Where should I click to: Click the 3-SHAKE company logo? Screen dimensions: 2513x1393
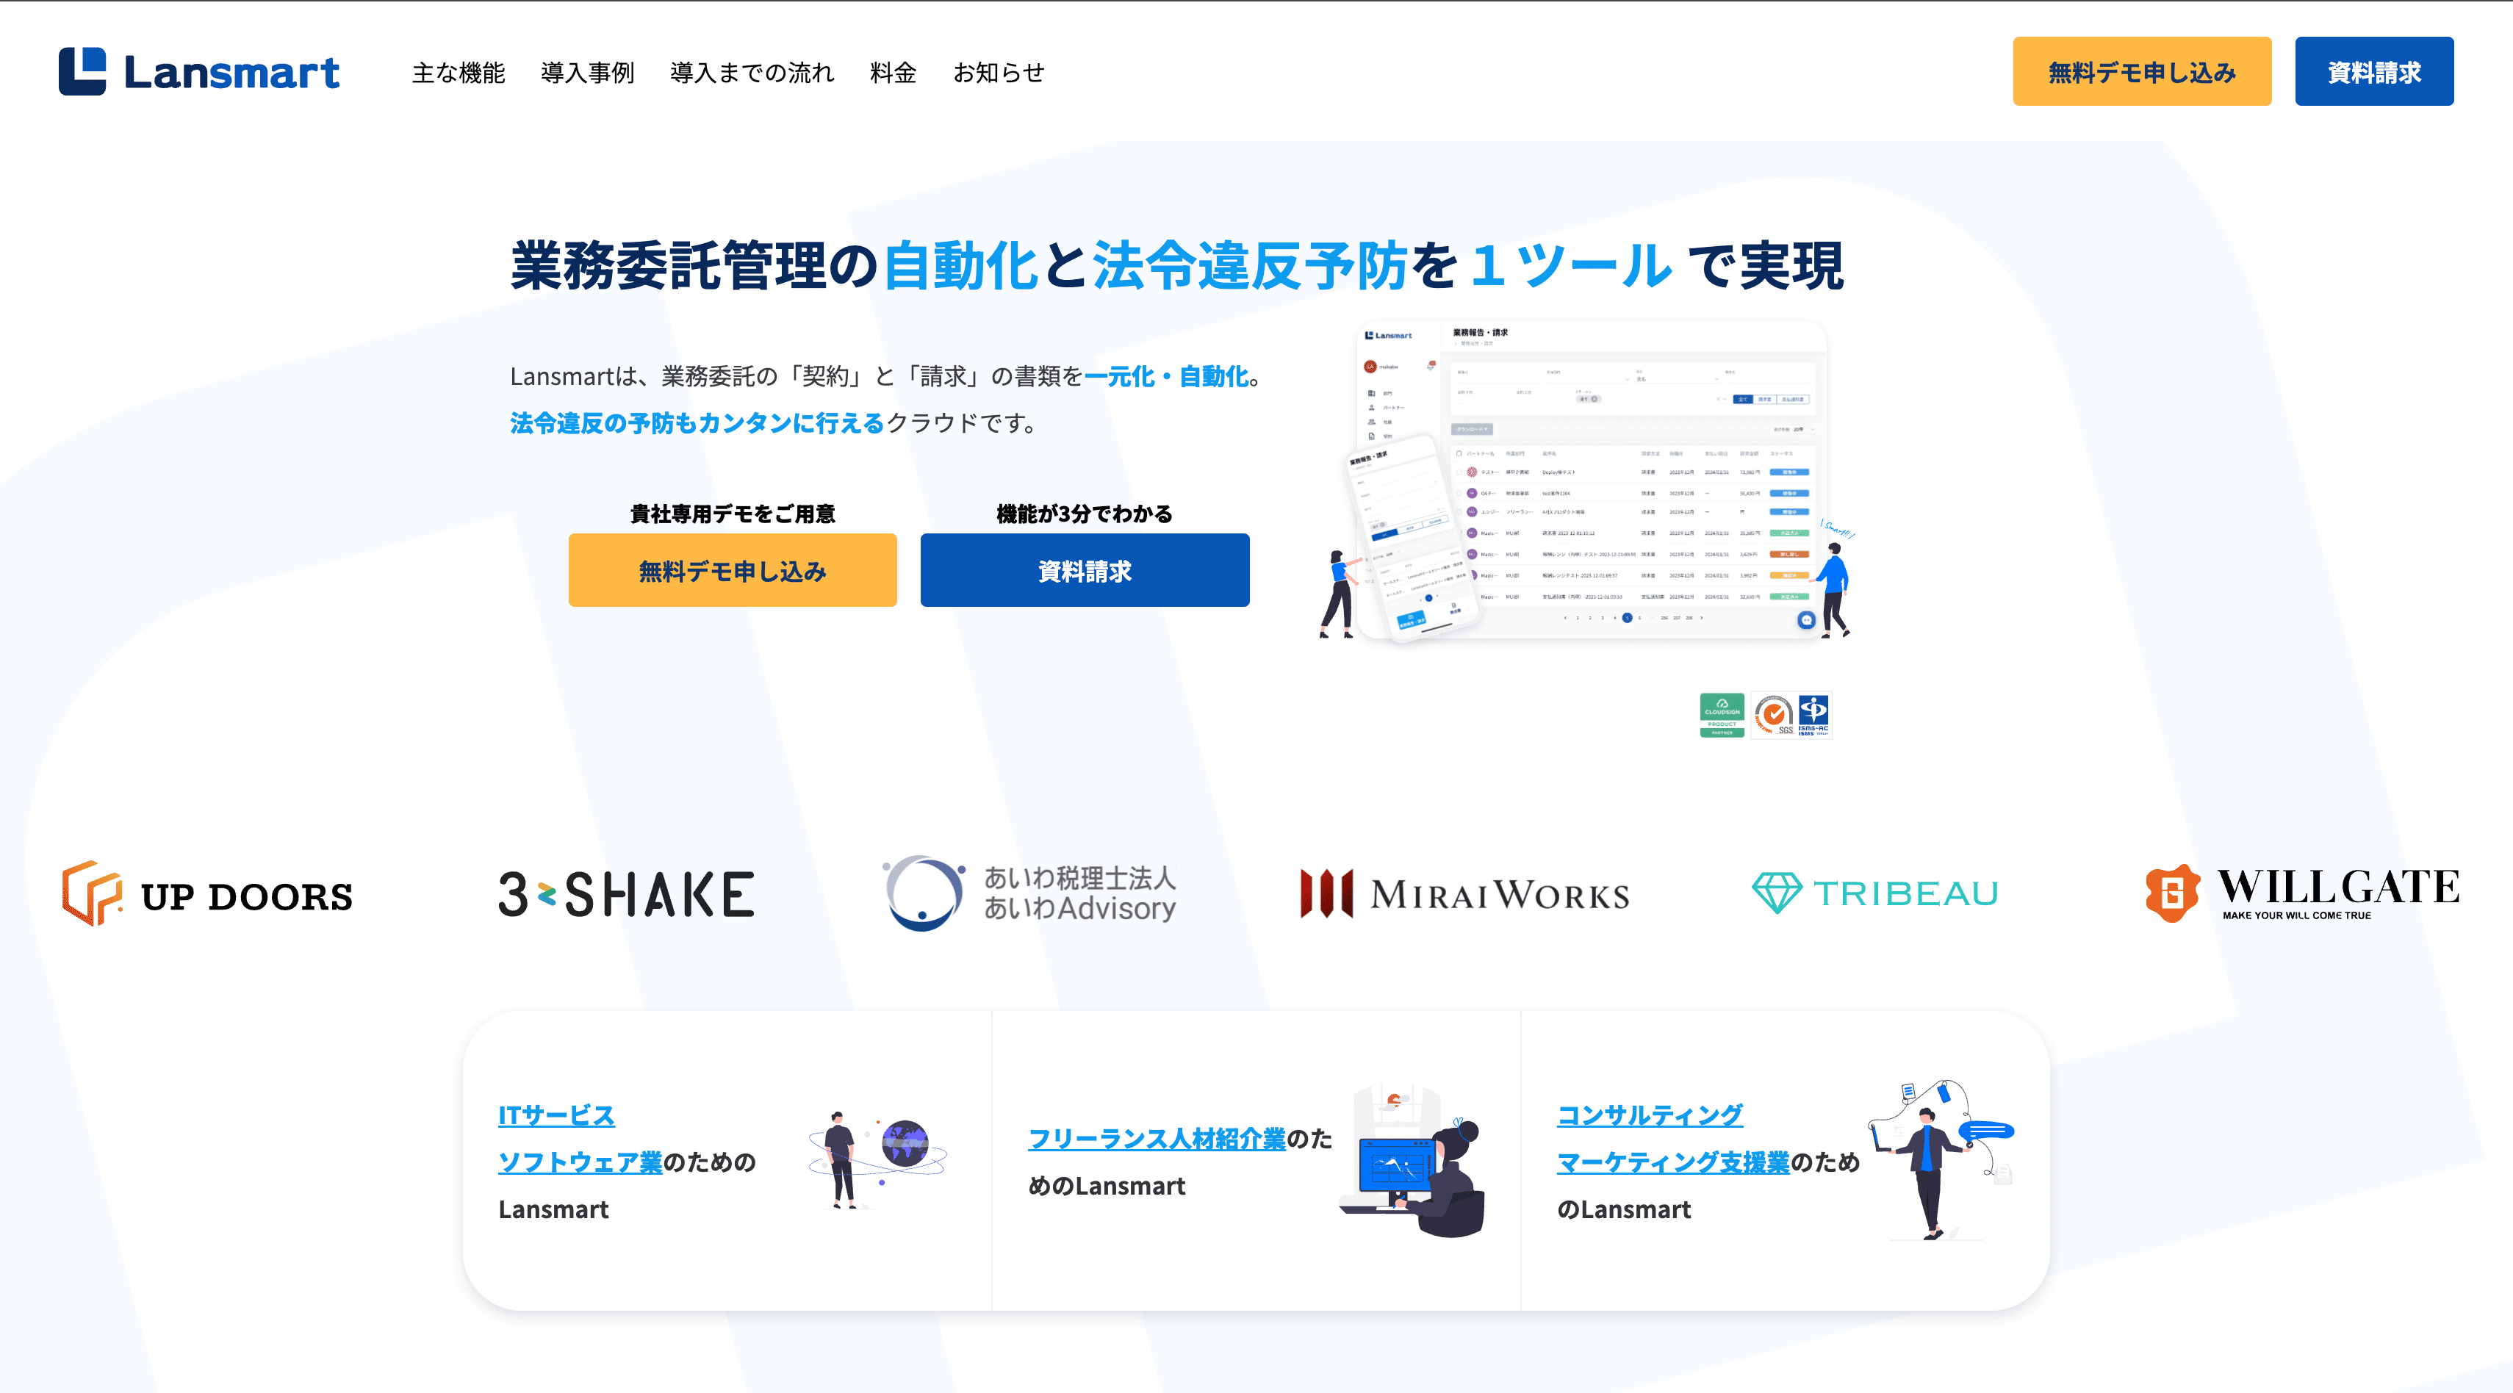tap(626, 893)
